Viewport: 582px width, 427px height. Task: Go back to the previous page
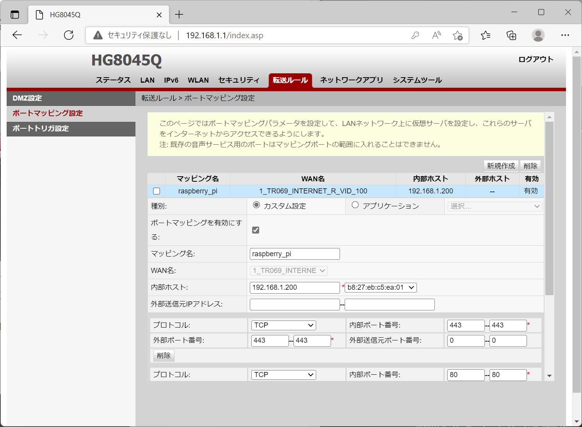tap(17, 35)
